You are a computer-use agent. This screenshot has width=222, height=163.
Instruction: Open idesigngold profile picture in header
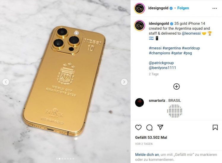click(139, 8)
